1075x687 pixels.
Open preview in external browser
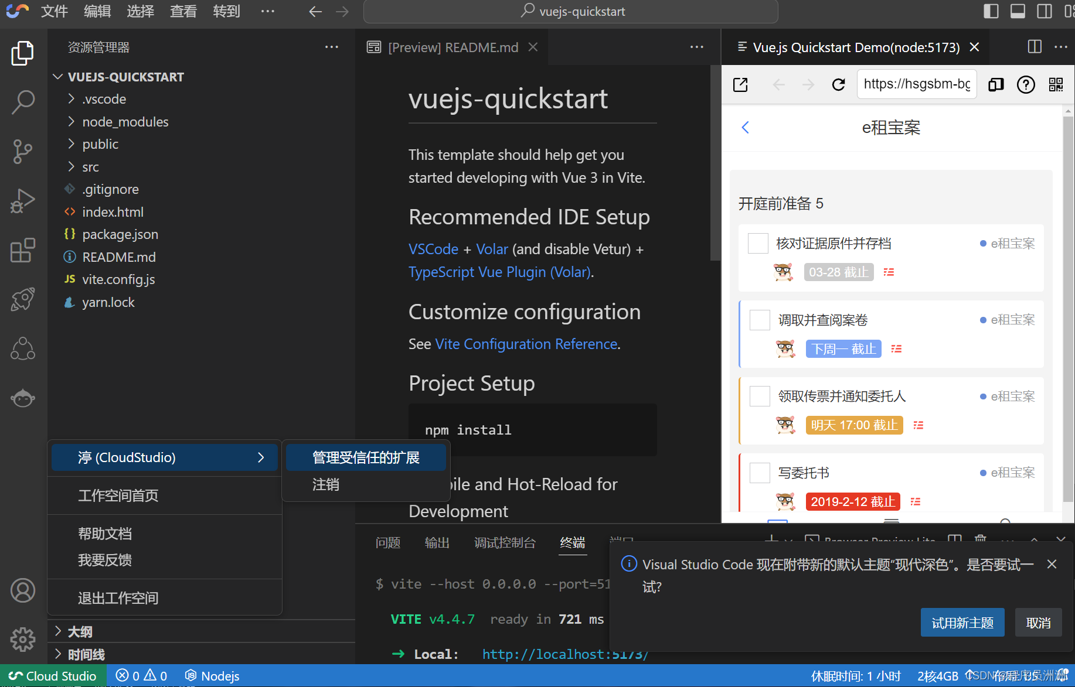[741, 84]
